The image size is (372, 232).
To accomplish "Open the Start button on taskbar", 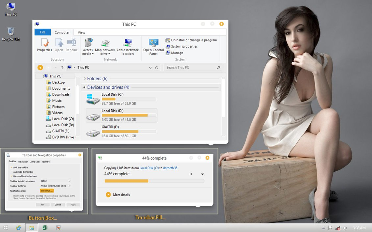I will [x=6, y=228].
